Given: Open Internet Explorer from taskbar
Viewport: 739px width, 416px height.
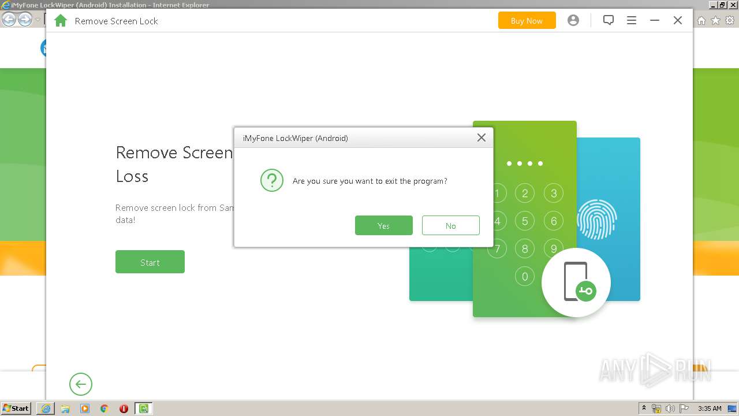Looking at the screenshot, I should point(46,408).
